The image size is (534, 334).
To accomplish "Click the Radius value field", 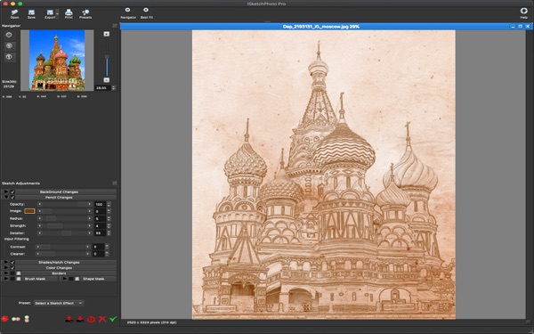I will click(100, 218).
